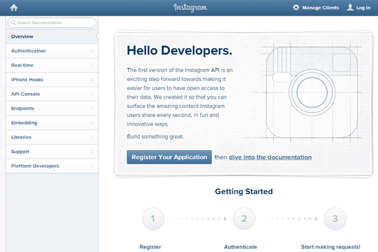Screen dimensions: 378x252
Task: Click the chevron on the Real-time row
Action: [x=91, y=65]
